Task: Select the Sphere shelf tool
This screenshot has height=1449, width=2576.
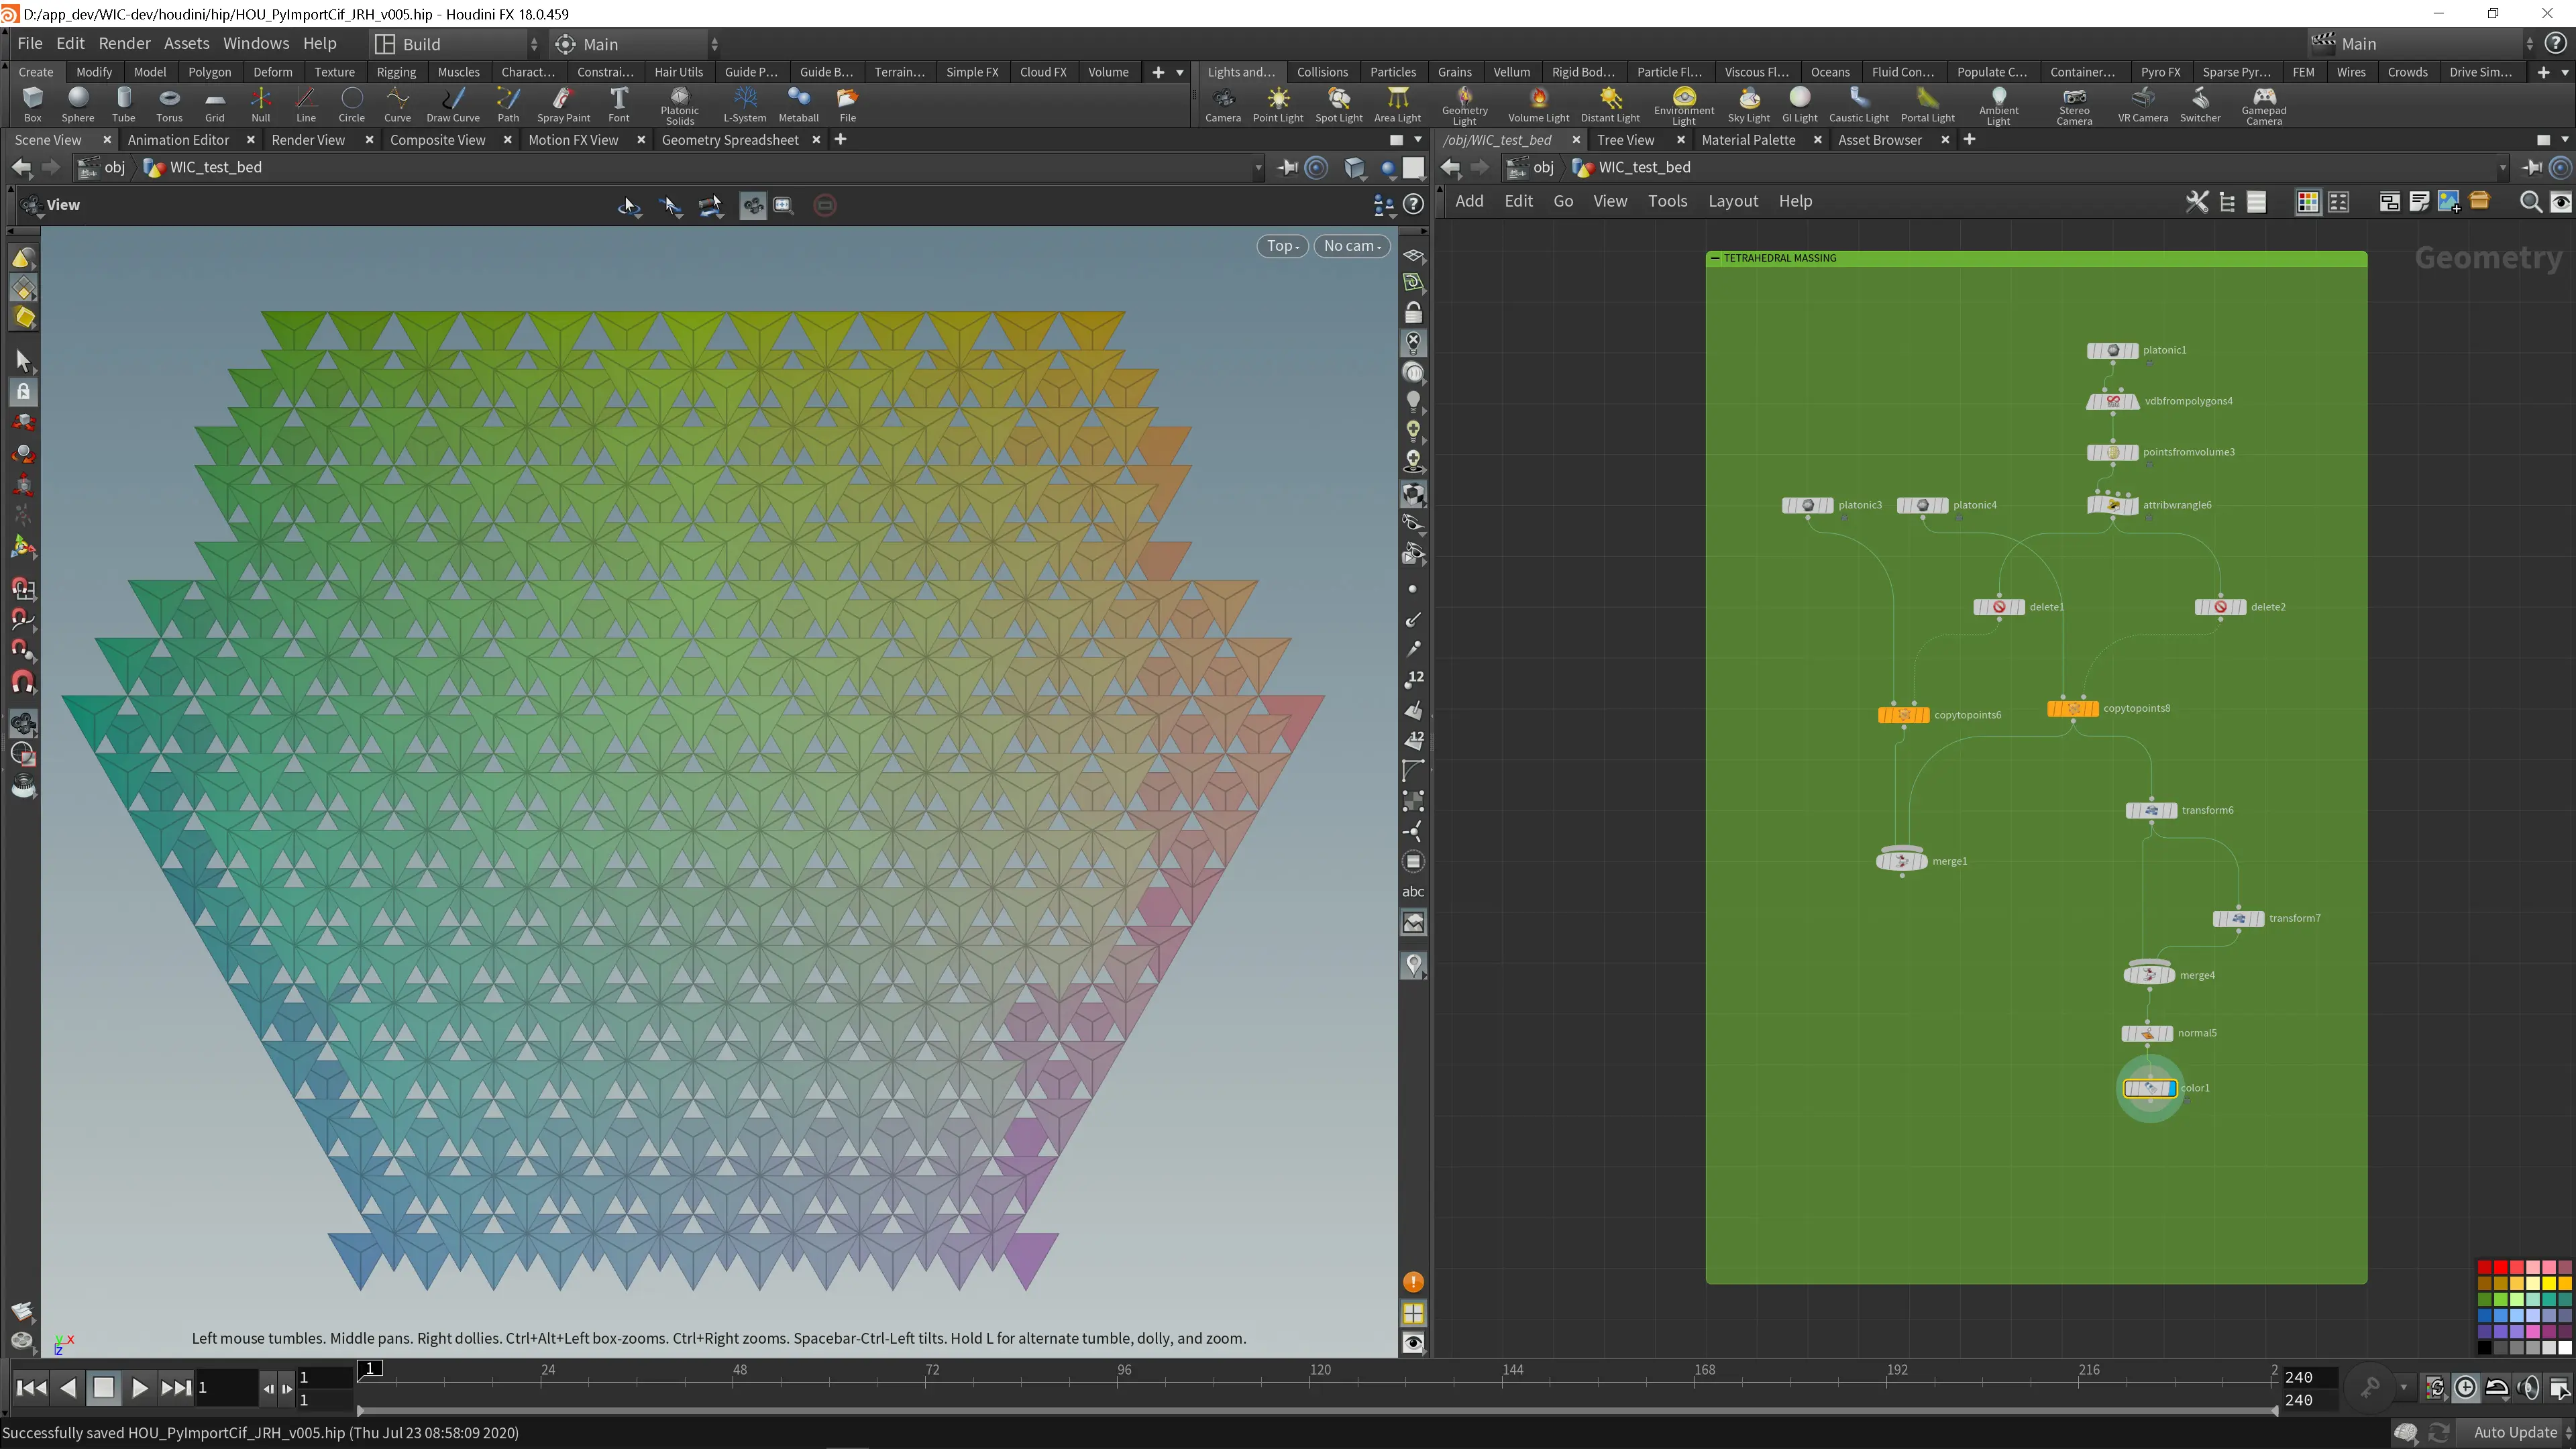Action: pyautogui.click(x=78, y=104)
